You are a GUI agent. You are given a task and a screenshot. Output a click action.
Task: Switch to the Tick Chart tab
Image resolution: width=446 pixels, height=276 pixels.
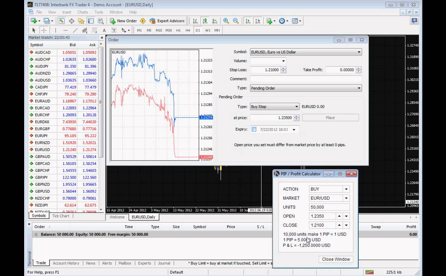click(x=60, y=216)
